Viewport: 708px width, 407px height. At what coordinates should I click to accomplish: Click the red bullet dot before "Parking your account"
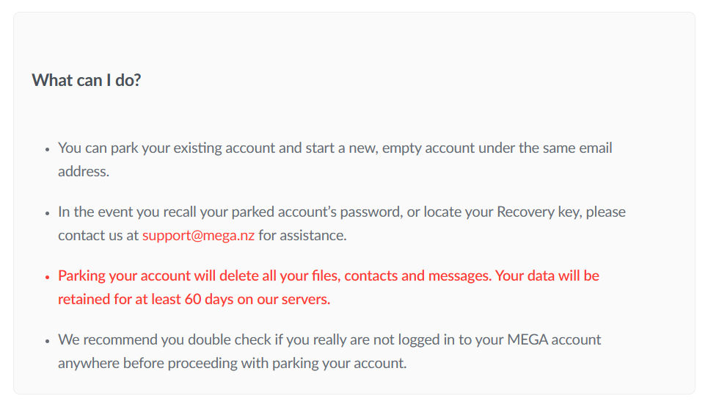coord(48,277)
